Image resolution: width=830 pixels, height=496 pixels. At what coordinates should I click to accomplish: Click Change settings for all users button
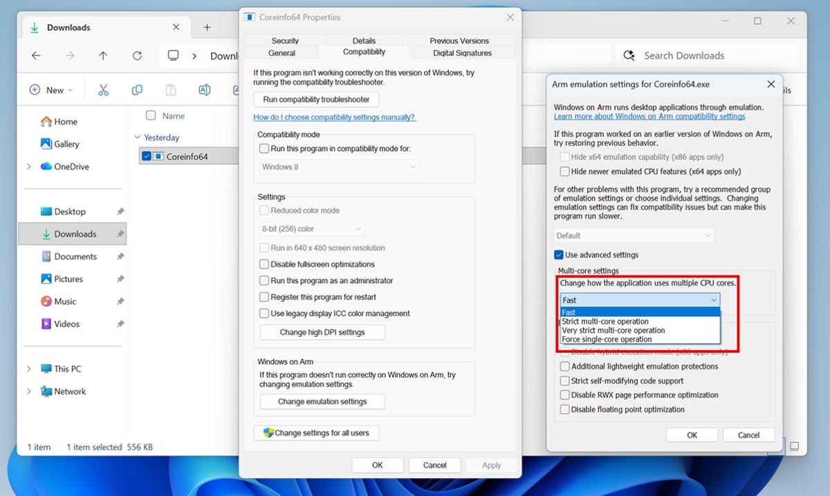click(317, 433)
